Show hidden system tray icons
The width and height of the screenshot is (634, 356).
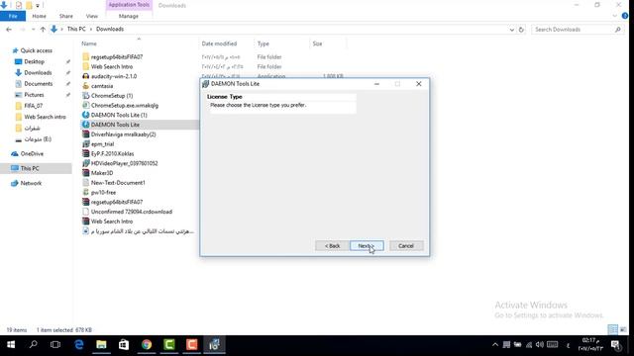495,345
